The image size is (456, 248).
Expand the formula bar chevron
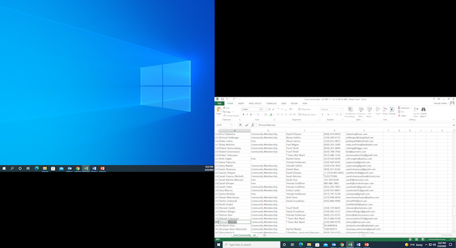coord(454,125)
